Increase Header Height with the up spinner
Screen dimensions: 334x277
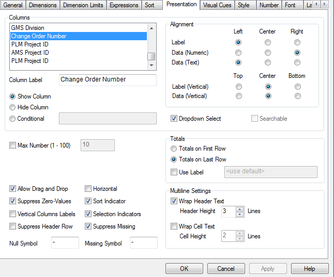[x=239, y=208]
